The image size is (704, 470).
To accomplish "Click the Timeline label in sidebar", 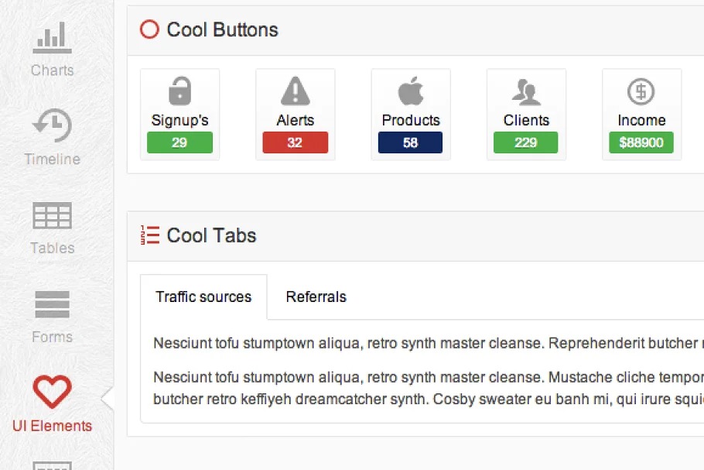I will pyautogui.click(x=52, y=160).
